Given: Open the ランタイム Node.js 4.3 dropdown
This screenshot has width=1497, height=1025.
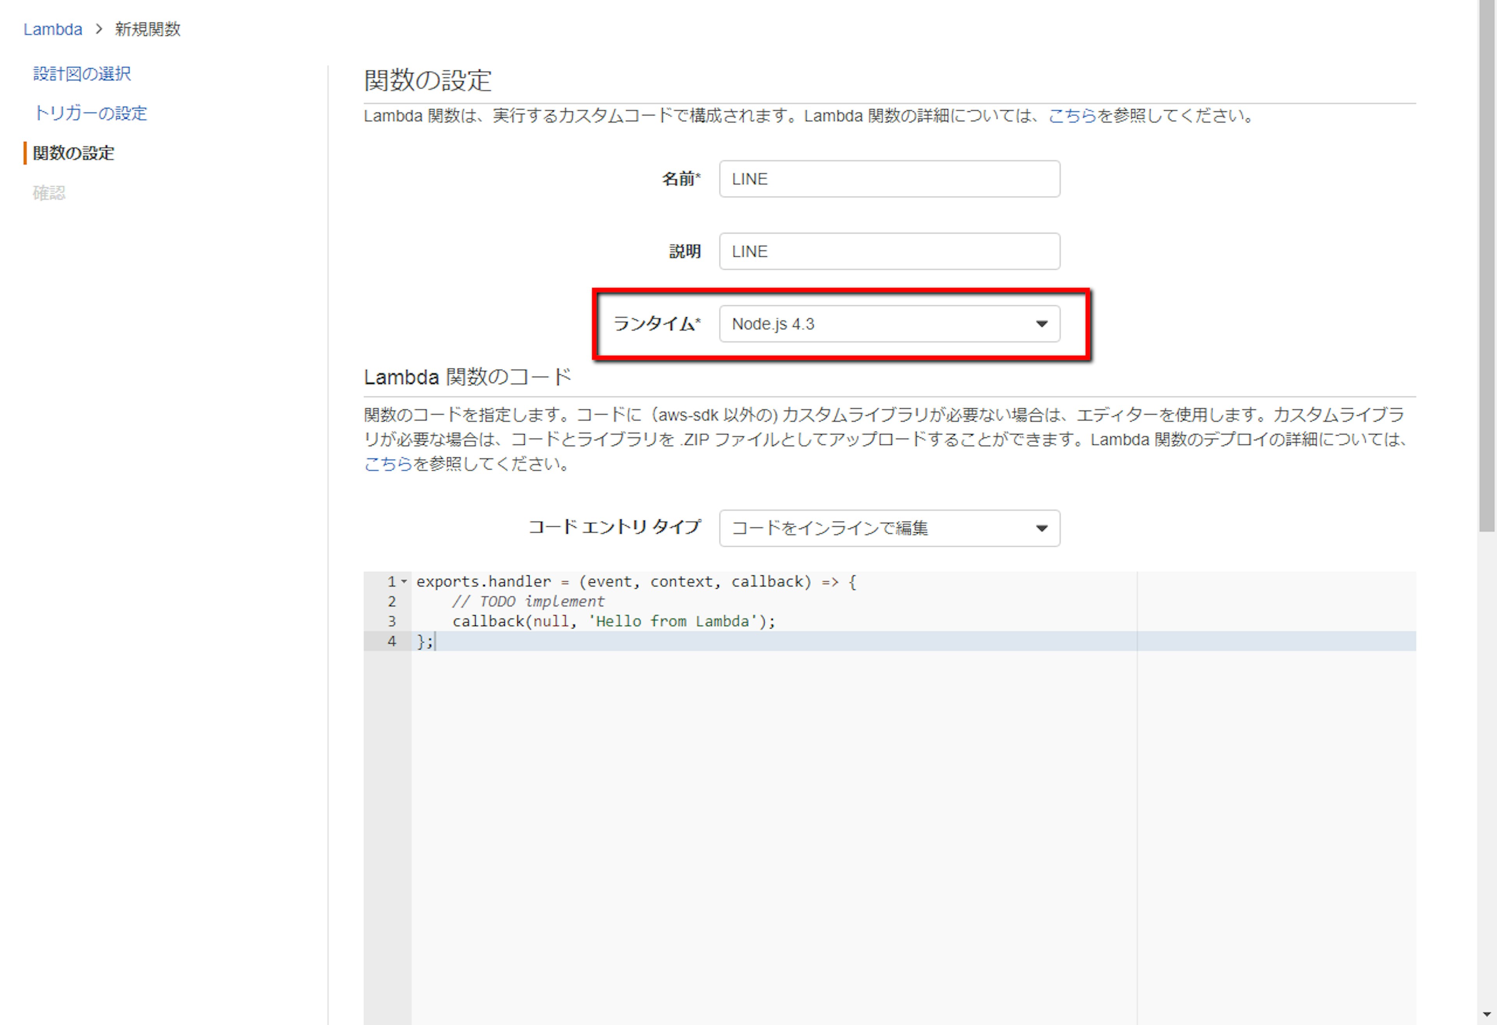Looking at the screenshot, I should click(876, 324).
